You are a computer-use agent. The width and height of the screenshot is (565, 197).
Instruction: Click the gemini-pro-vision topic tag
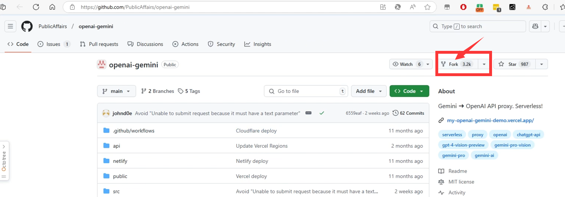512,145
